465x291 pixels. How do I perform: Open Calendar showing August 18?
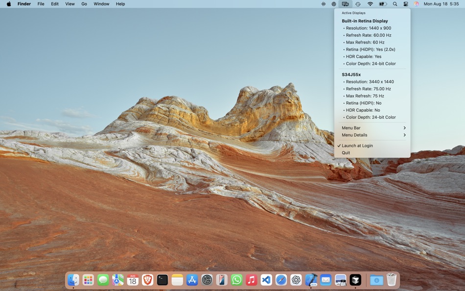(133, 280)
